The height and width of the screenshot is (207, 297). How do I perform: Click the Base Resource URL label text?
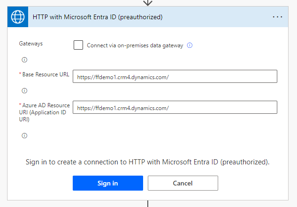click(x=46, y=75)
